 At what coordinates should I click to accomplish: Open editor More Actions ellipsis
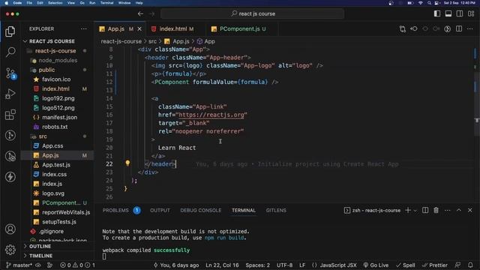470,28
